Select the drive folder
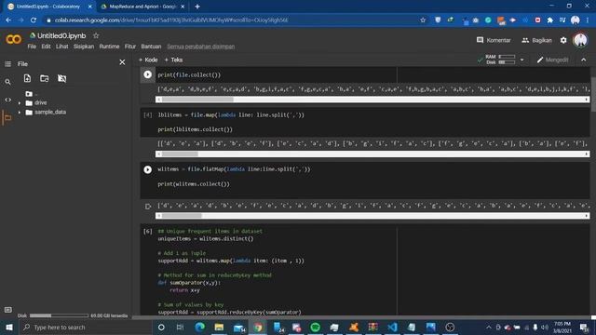Viewport: 596px width, 335px height. [41, 103]
